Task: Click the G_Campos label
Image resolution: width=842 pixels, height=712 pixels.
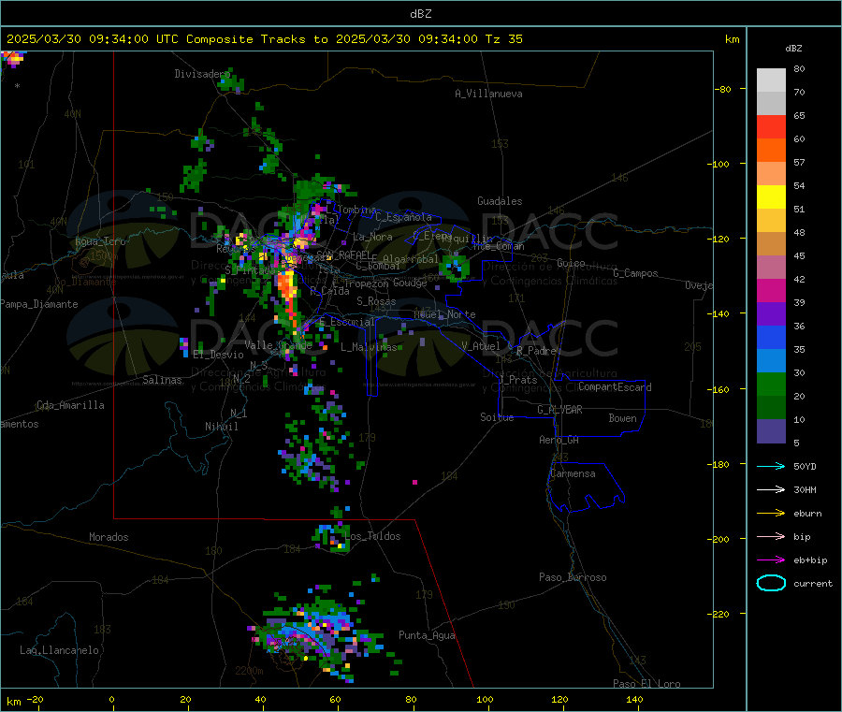Action: tap(635, 273)
